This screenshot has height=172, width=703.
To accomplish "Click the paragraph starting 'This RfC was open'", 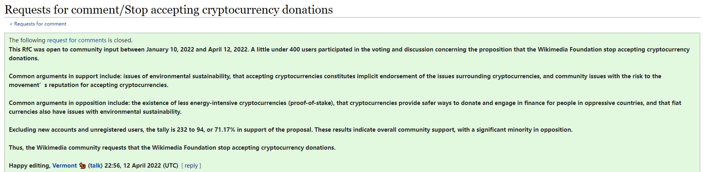I will (349, 54).
